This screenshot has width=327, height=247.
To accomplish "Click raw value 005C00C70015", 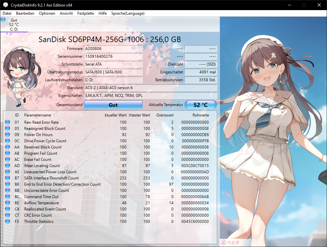I will [195, 166].
